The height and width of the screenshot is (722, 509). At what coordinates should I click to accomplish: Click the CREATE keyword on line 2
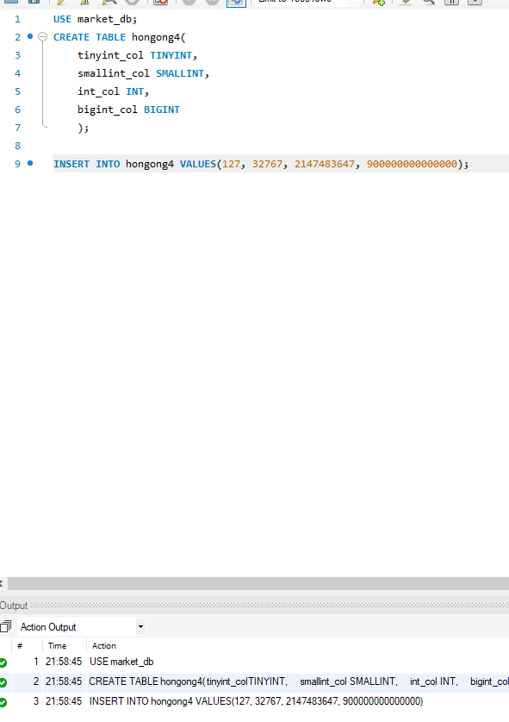point(71,37)
